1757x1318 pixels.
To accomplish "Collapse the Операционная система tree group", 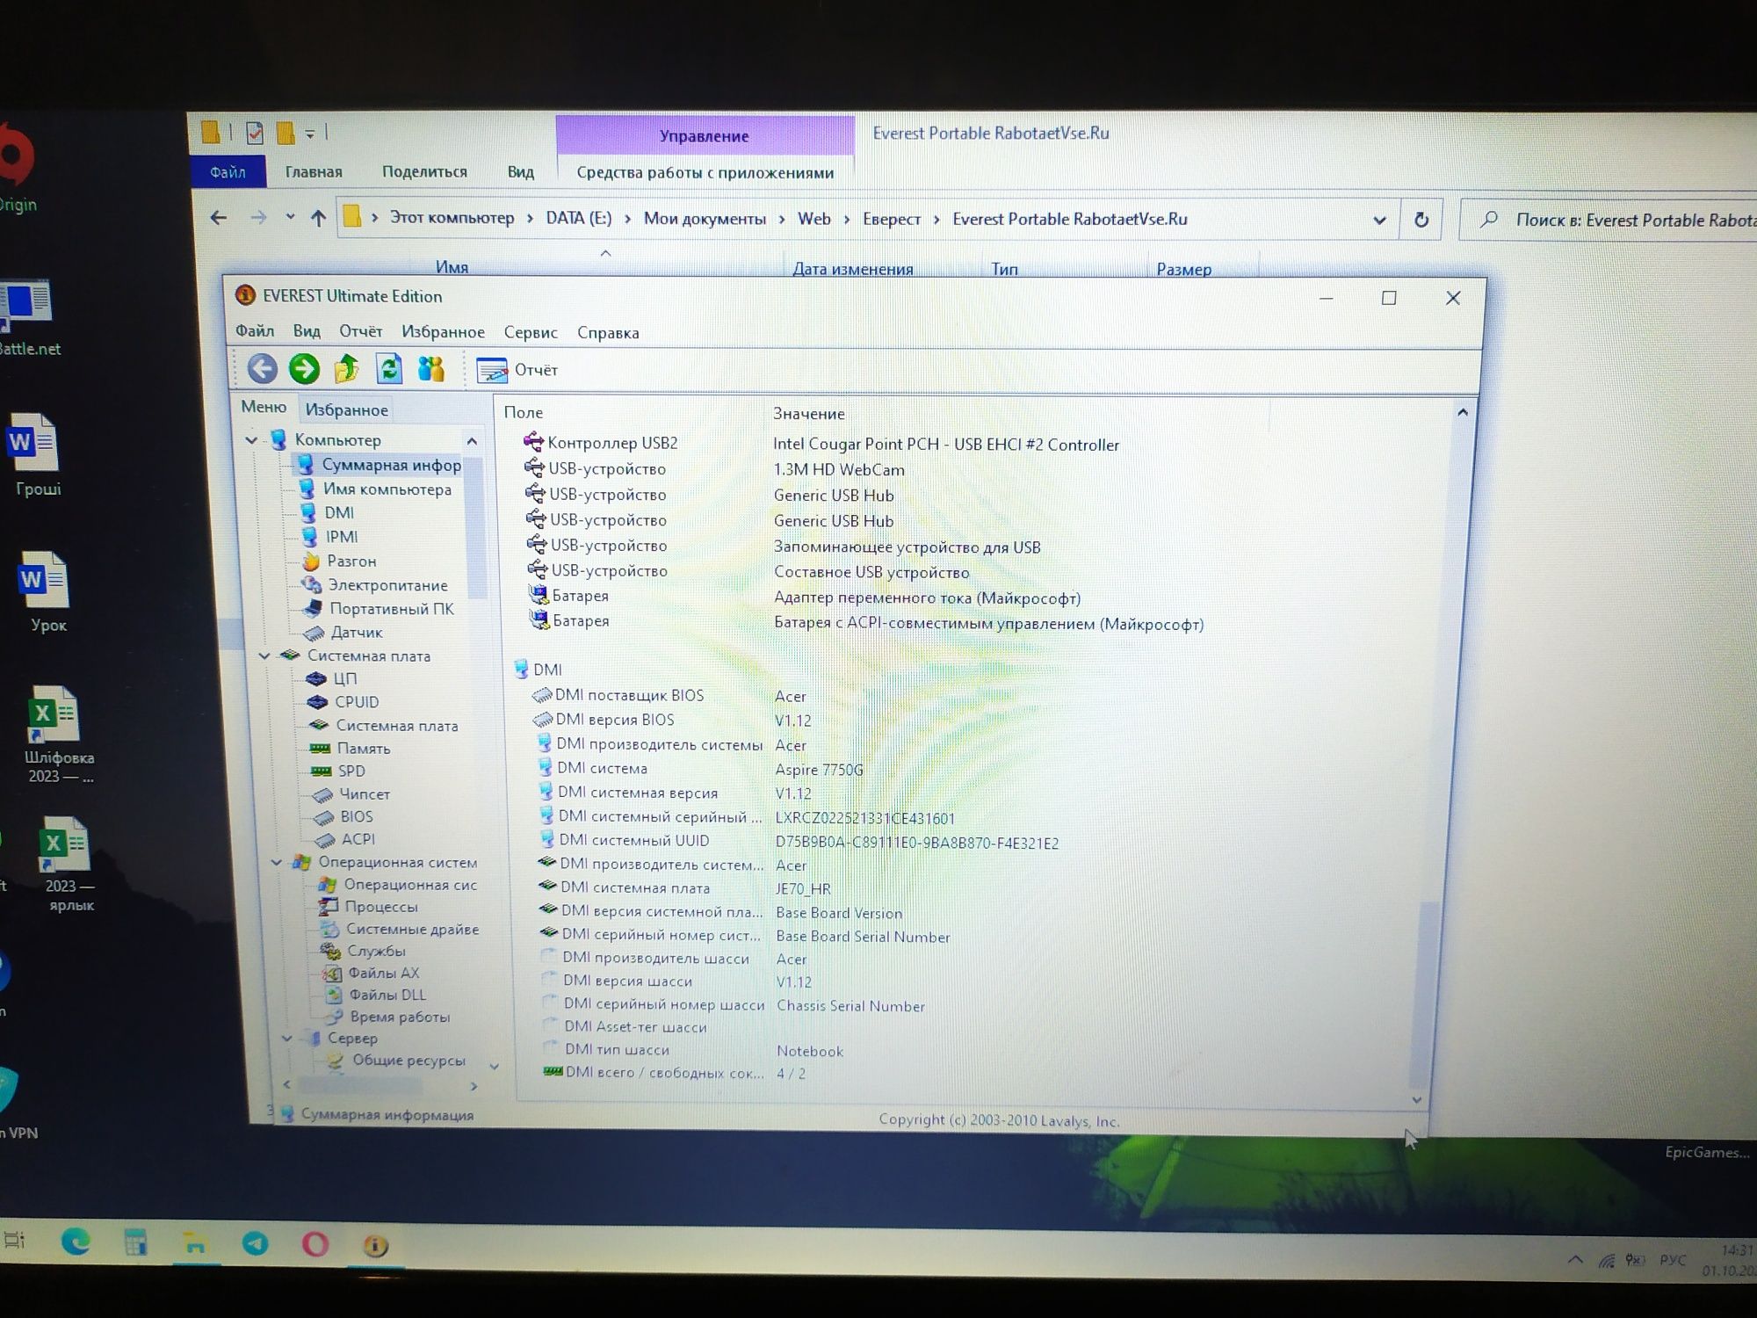I will click(276, 862).
